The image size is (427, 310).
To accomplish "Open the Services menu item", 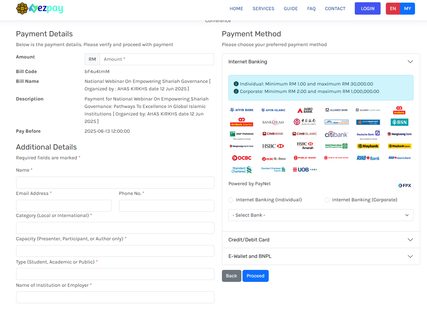I will pyautogui.click(x=263, y=9).
